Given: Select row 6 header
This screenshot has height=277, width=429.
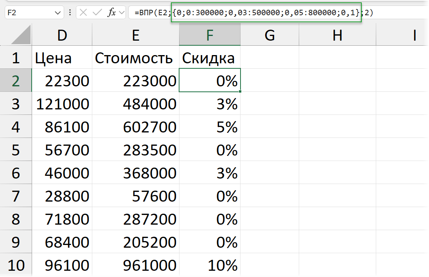Looking at the screenshot, I should pyautogui.click(x=16, y=173).
